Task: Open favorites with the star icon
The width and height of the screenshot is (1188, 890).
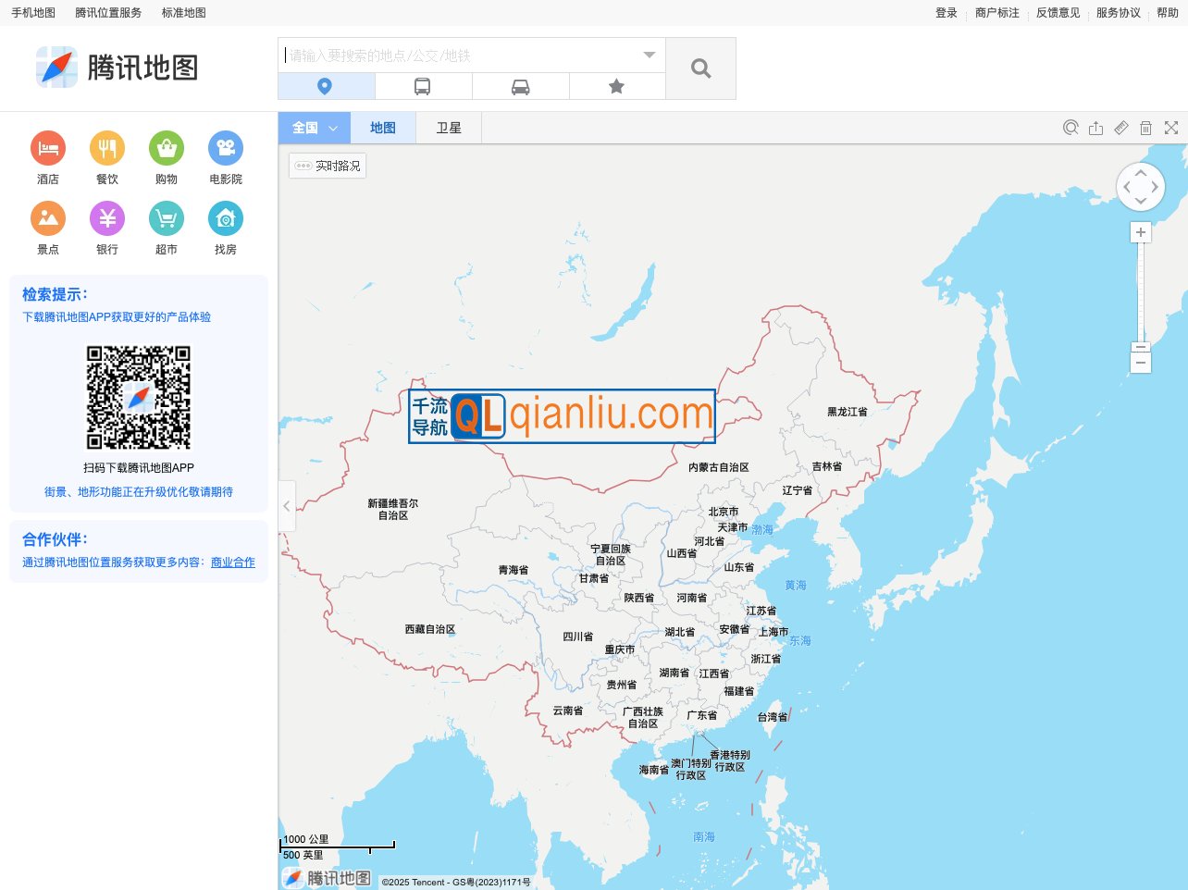Action: click(616, 85)
